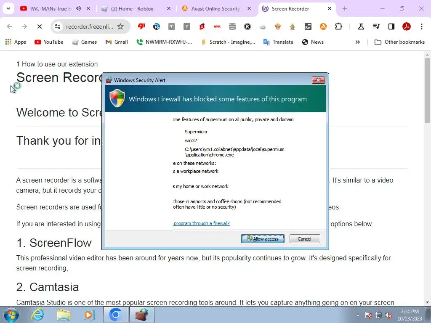Click the Allow access button
The image size is (431, 323).
click(263, 239)
